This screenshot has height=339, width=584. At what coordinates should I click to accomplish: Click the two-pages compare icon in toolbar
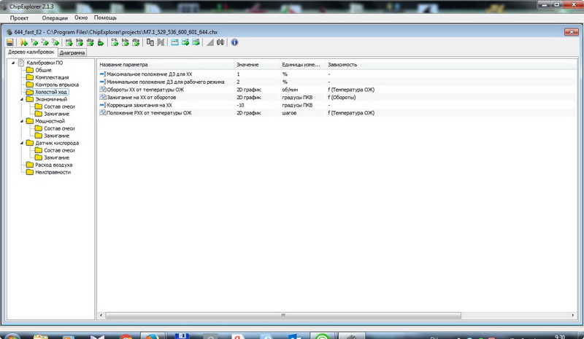(150, 42)
